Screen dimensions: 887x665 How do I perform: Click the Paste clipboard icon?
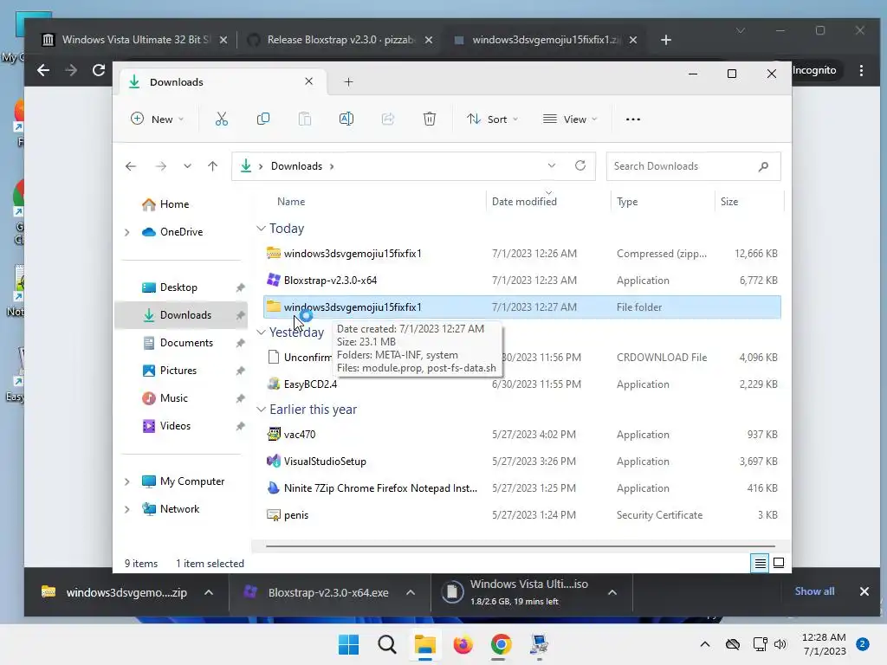coord(304,119)
